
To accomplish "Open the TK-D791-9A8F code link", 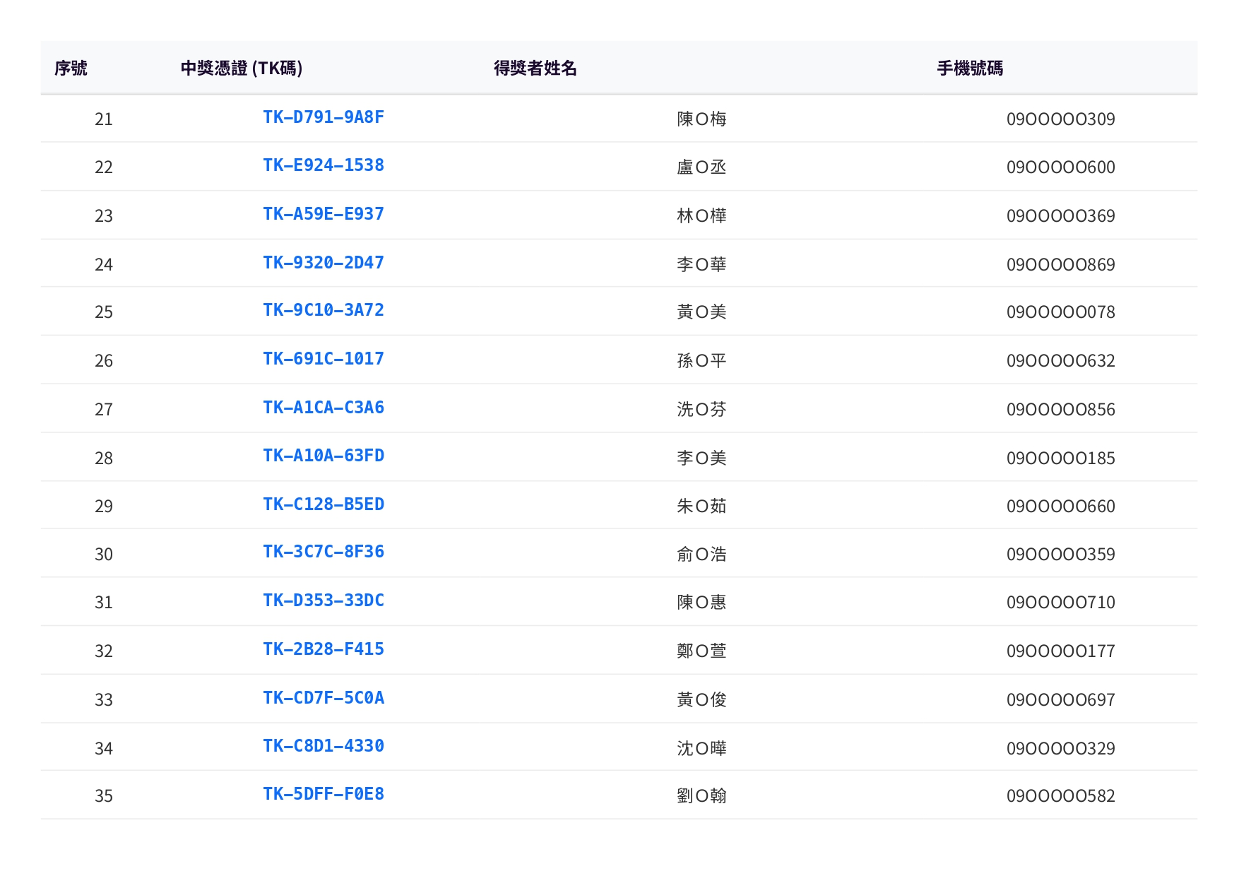I will click(x=323, y=117).
